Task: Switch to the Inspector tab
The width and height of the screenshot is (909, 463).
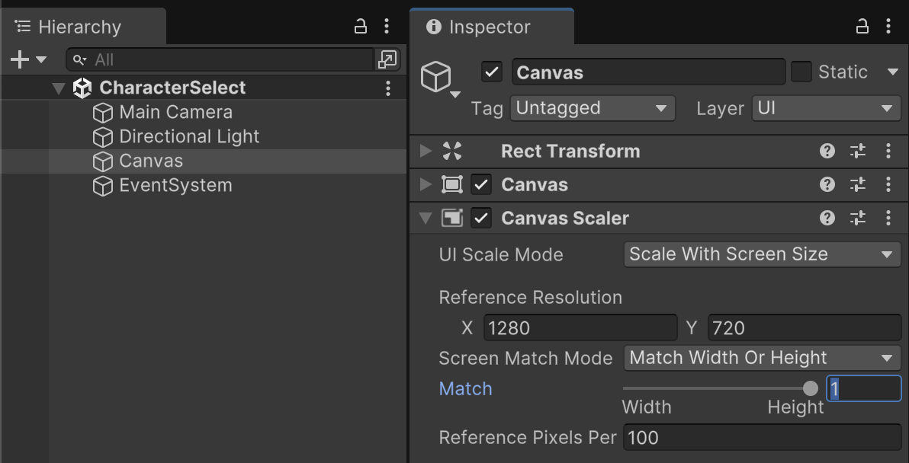Action: (x=488, y=27)
